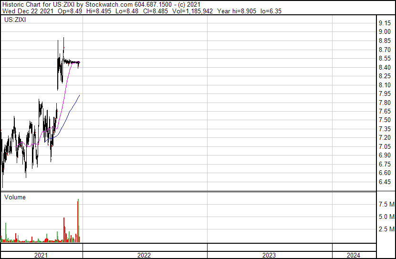
Task: Click the Wed Dec 22 2021 date text
Action: pyautogui.click(x=27, y=11)
